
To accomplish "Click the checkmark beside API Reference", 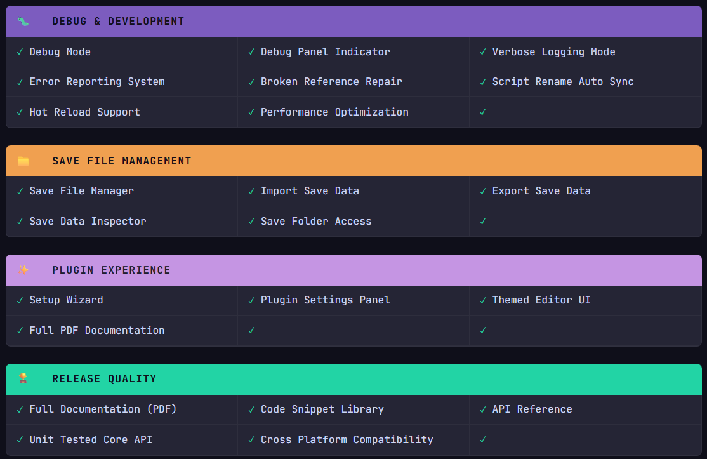I will click(x=482, y=409).
